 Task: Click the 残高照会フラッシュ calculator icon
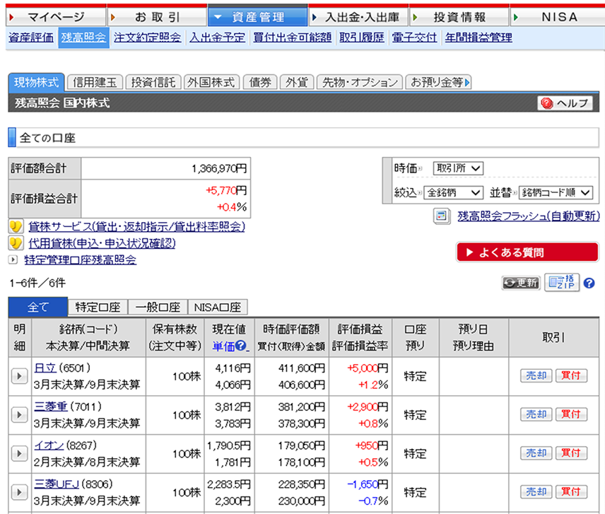[441, 216]
